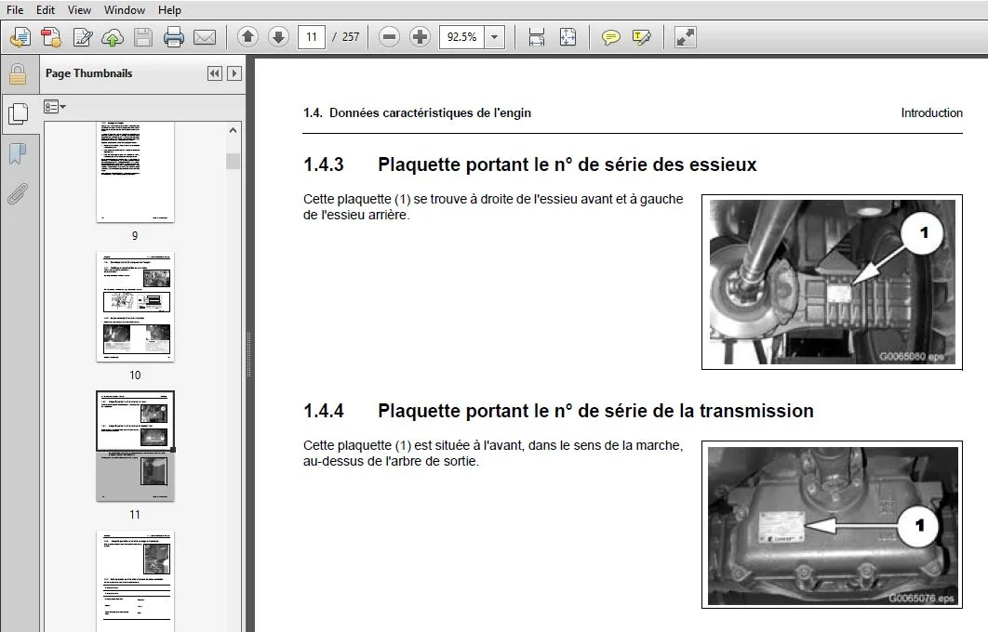The width and height of the screenshot is (988, 632).
Task: Click the Save floppy disk icon
Action: tap(143, 38)
